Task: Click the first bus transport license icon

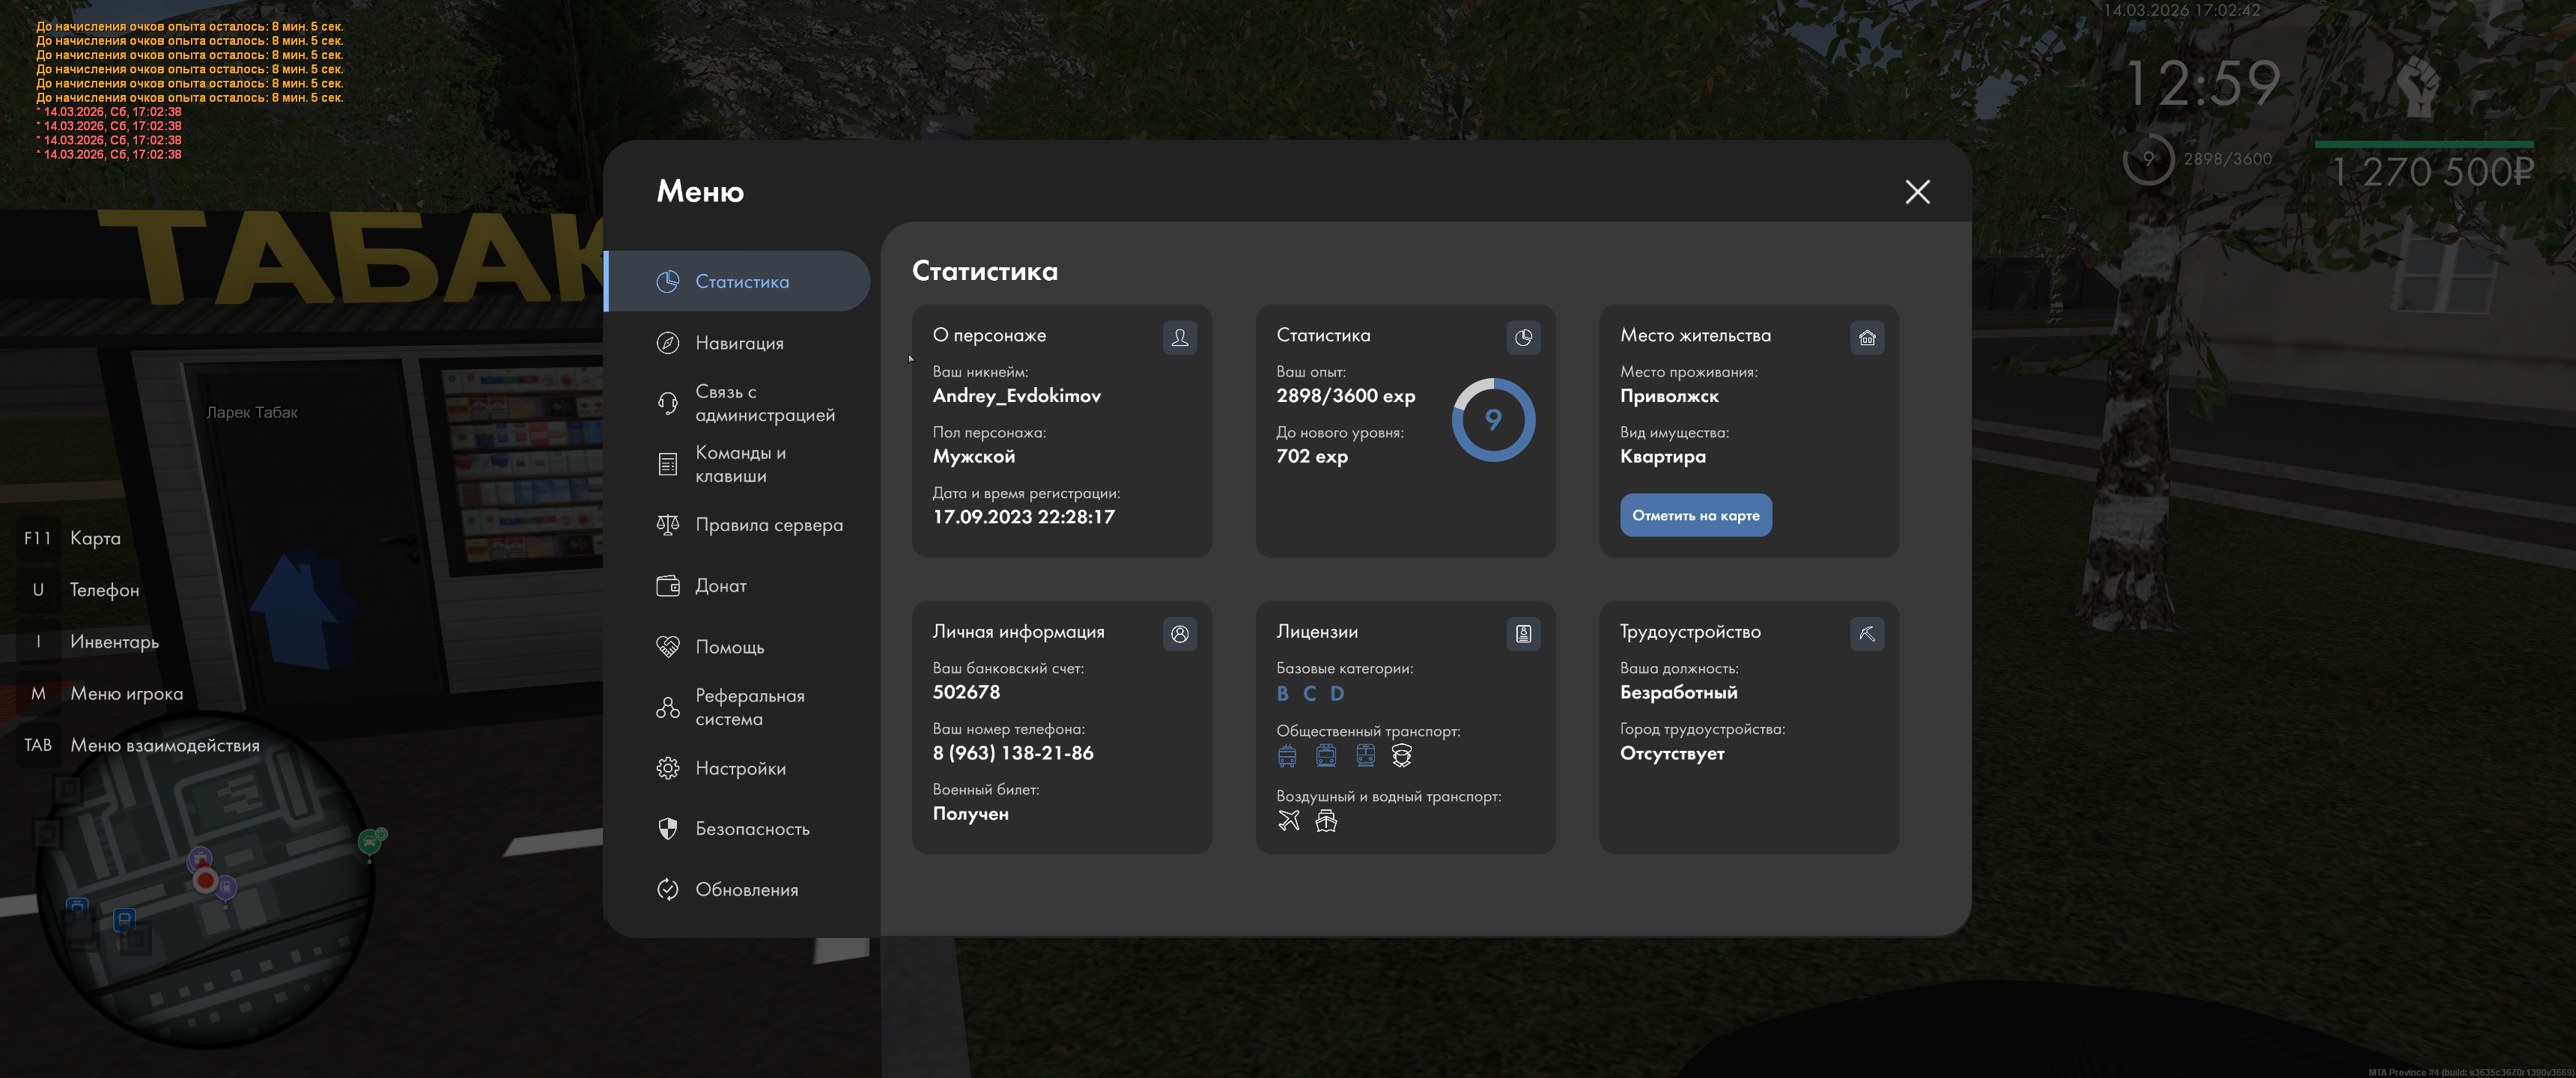Action: [1287, 756]
